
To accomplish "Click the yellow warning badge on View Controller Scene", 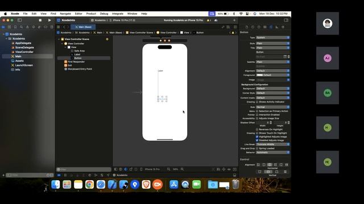I will click(x=107, y=39).
